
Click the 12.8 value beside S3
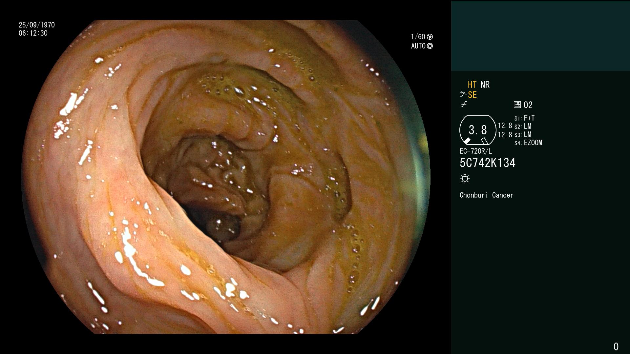tap(505, 135)
